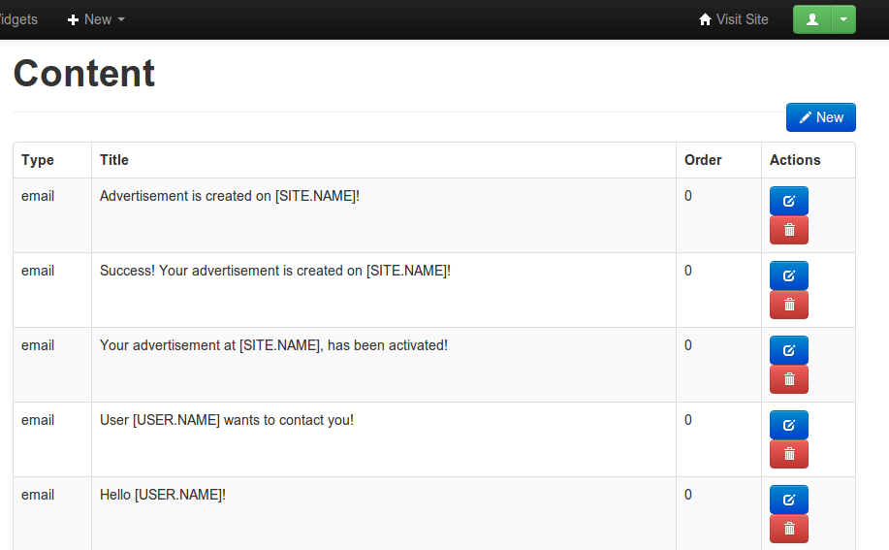Viewport: 889px width, 550px height.
Task: Click the Title column header
Action: [114, 160]
